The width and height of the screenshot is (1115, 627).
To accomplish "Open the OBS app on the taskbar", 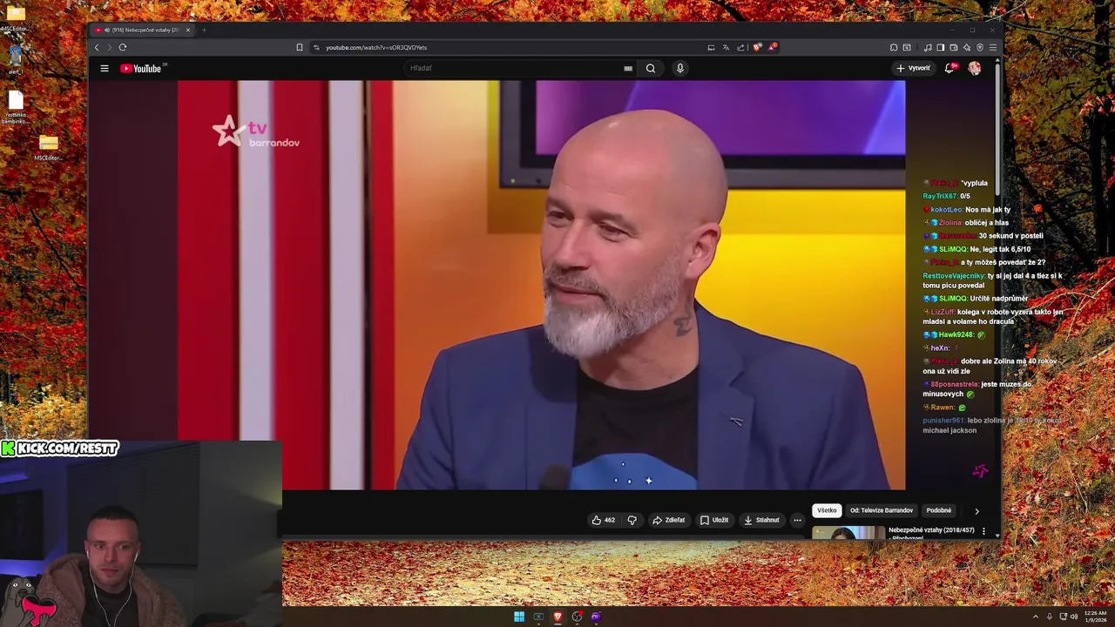I will pyautogui.click(x=577, y=617).
